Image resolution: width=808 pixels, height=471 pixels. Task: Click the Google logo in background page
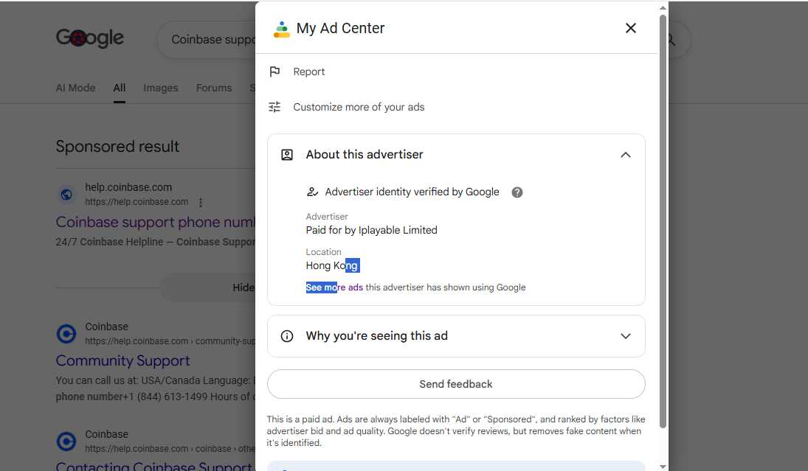tap(90, 38)
